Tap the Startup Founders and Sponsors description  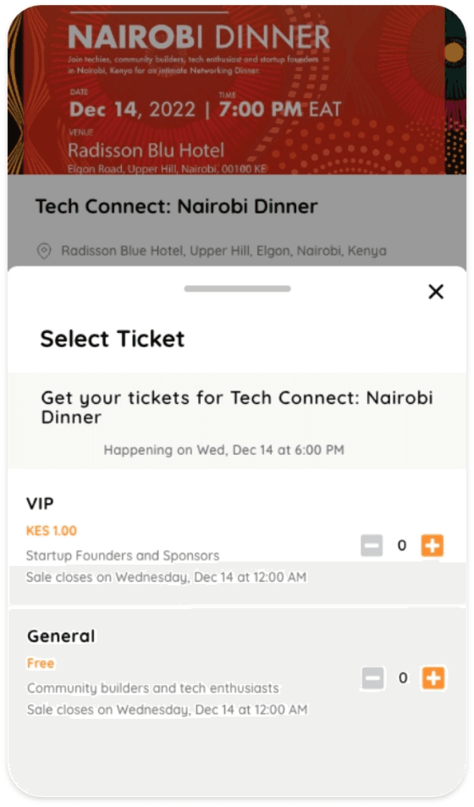(123, 556)
